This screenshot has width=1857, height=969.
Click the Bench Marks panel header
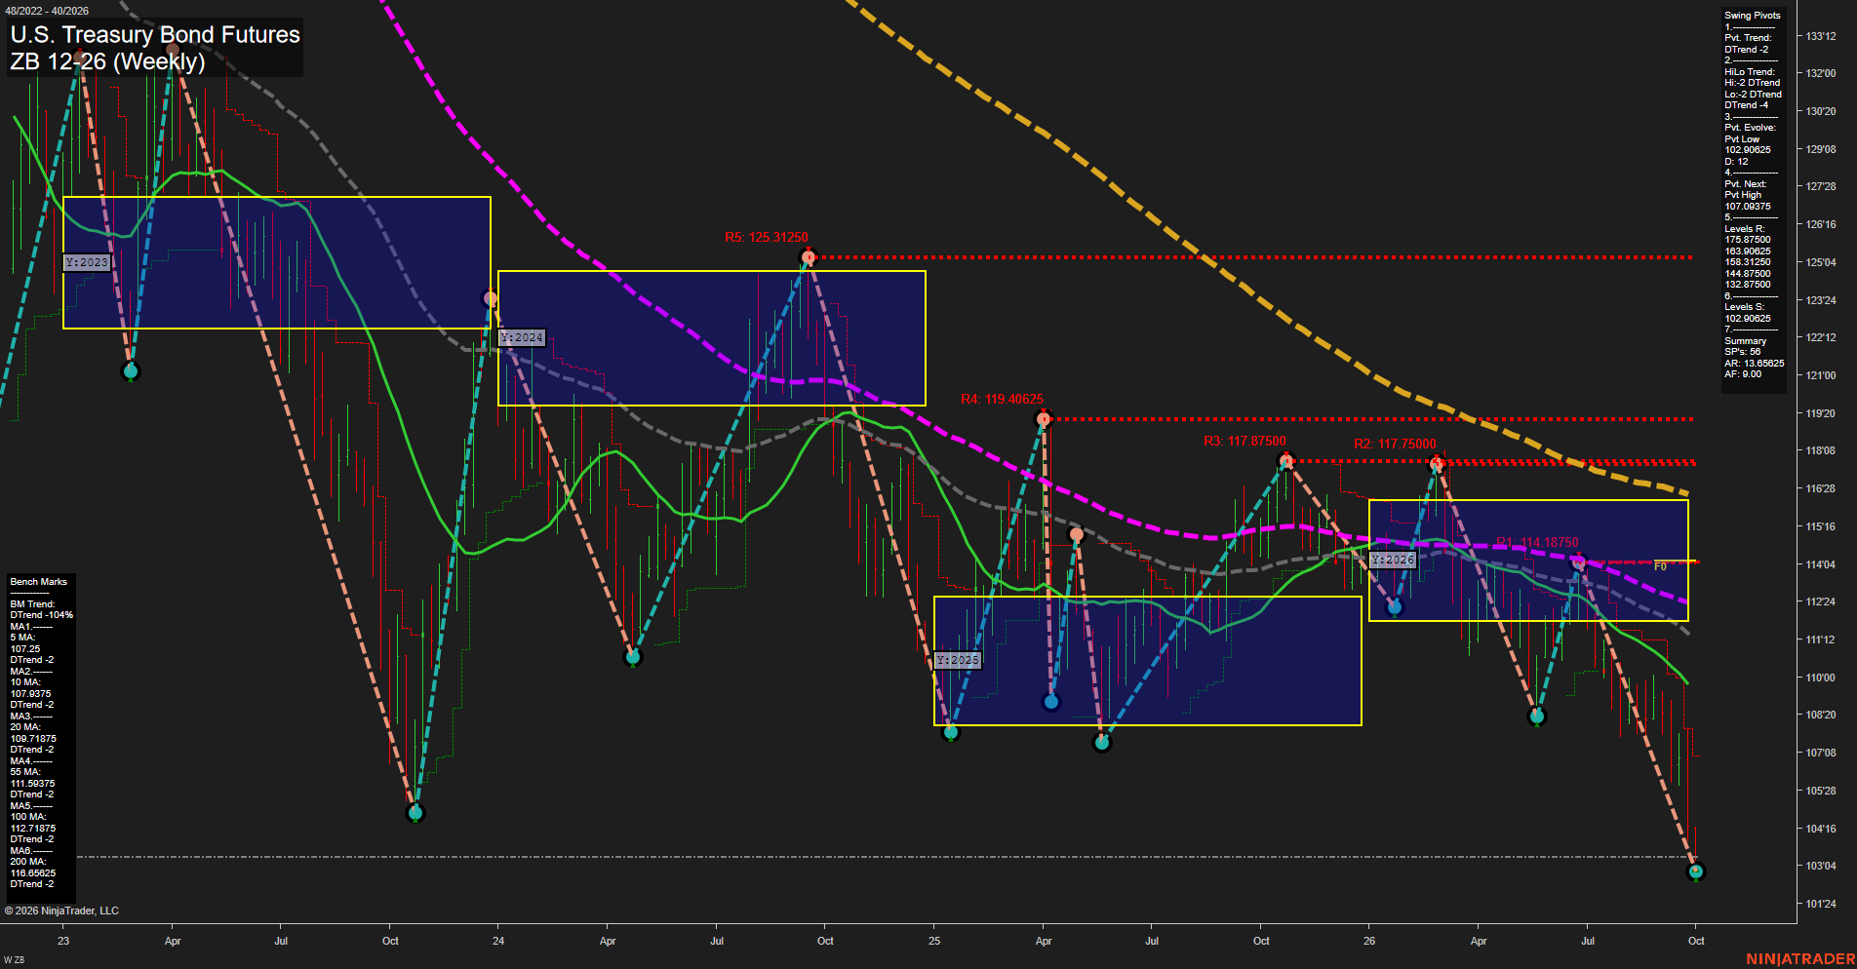39,582
